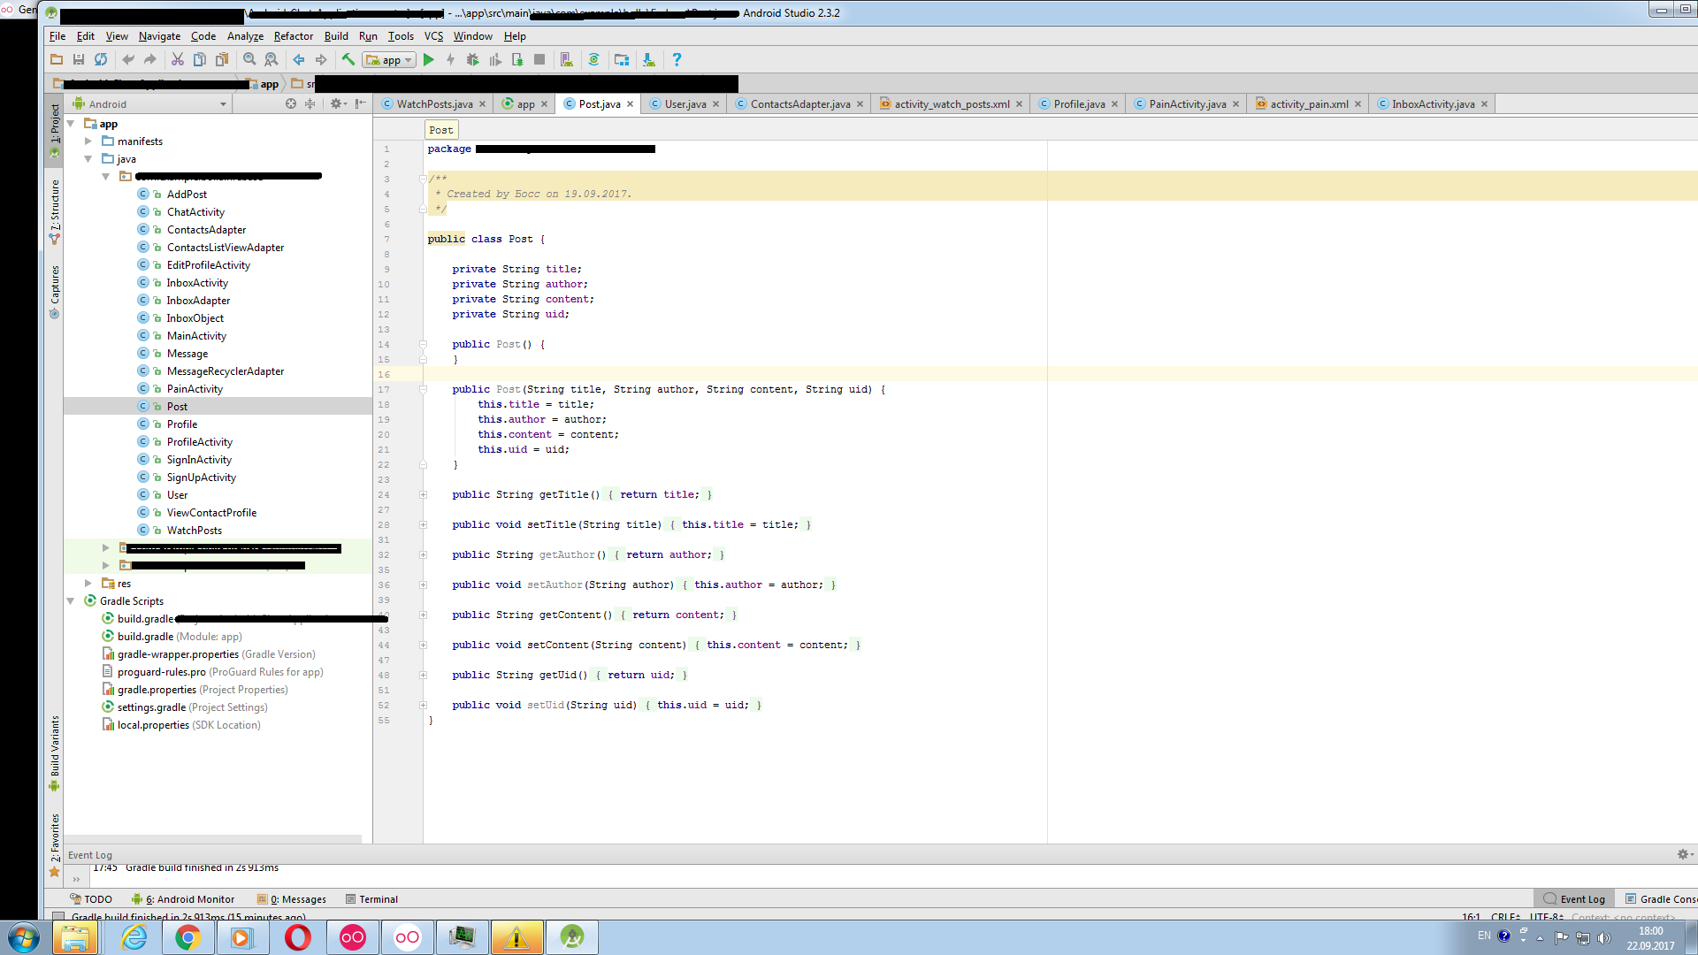Screen dimensions: 1698x955
Task: Open the Project panel gear settings dropdown
Action: click(338, 103)
